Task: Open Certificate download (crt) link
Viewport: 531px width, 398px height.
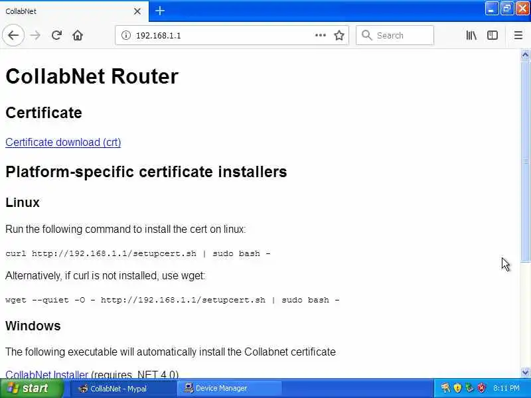Action: (x=63, y=142)
